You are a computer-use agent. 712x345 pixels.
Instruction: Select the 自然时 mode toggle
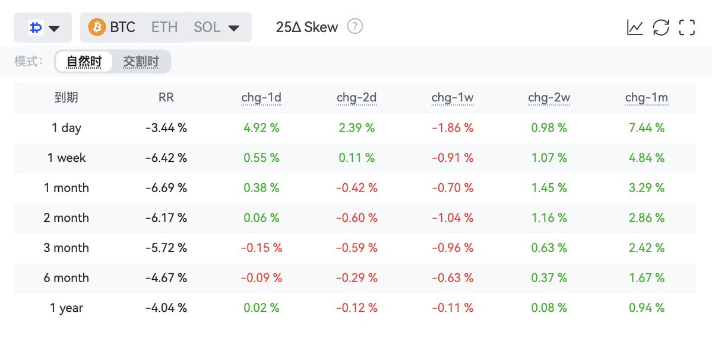pyautogui.click(x=84, y=62)
